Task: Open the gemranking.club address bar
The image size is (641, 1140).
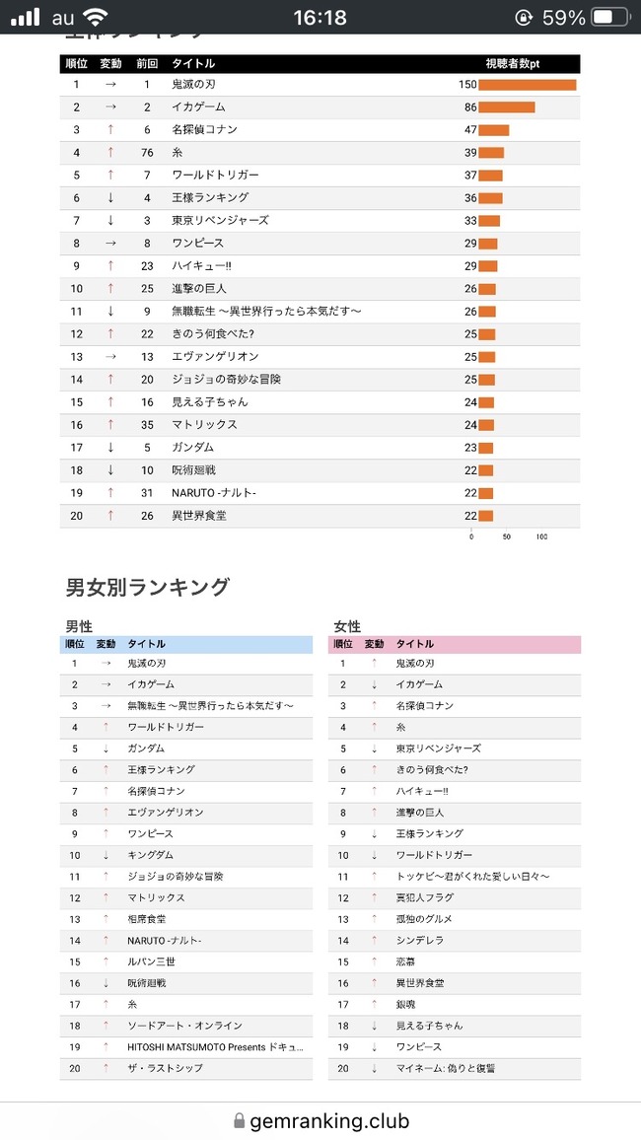Action: point(320,1120)
